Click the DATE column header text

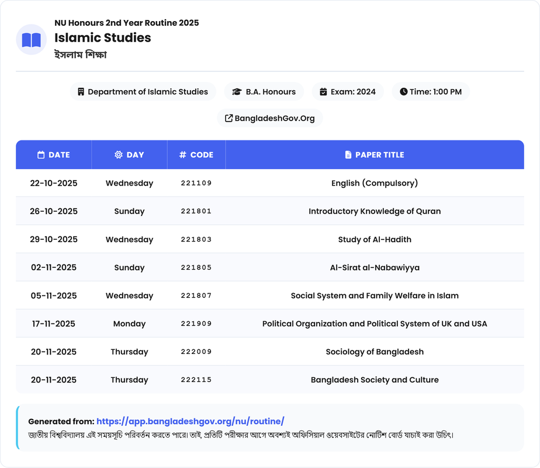coord(59,155)
